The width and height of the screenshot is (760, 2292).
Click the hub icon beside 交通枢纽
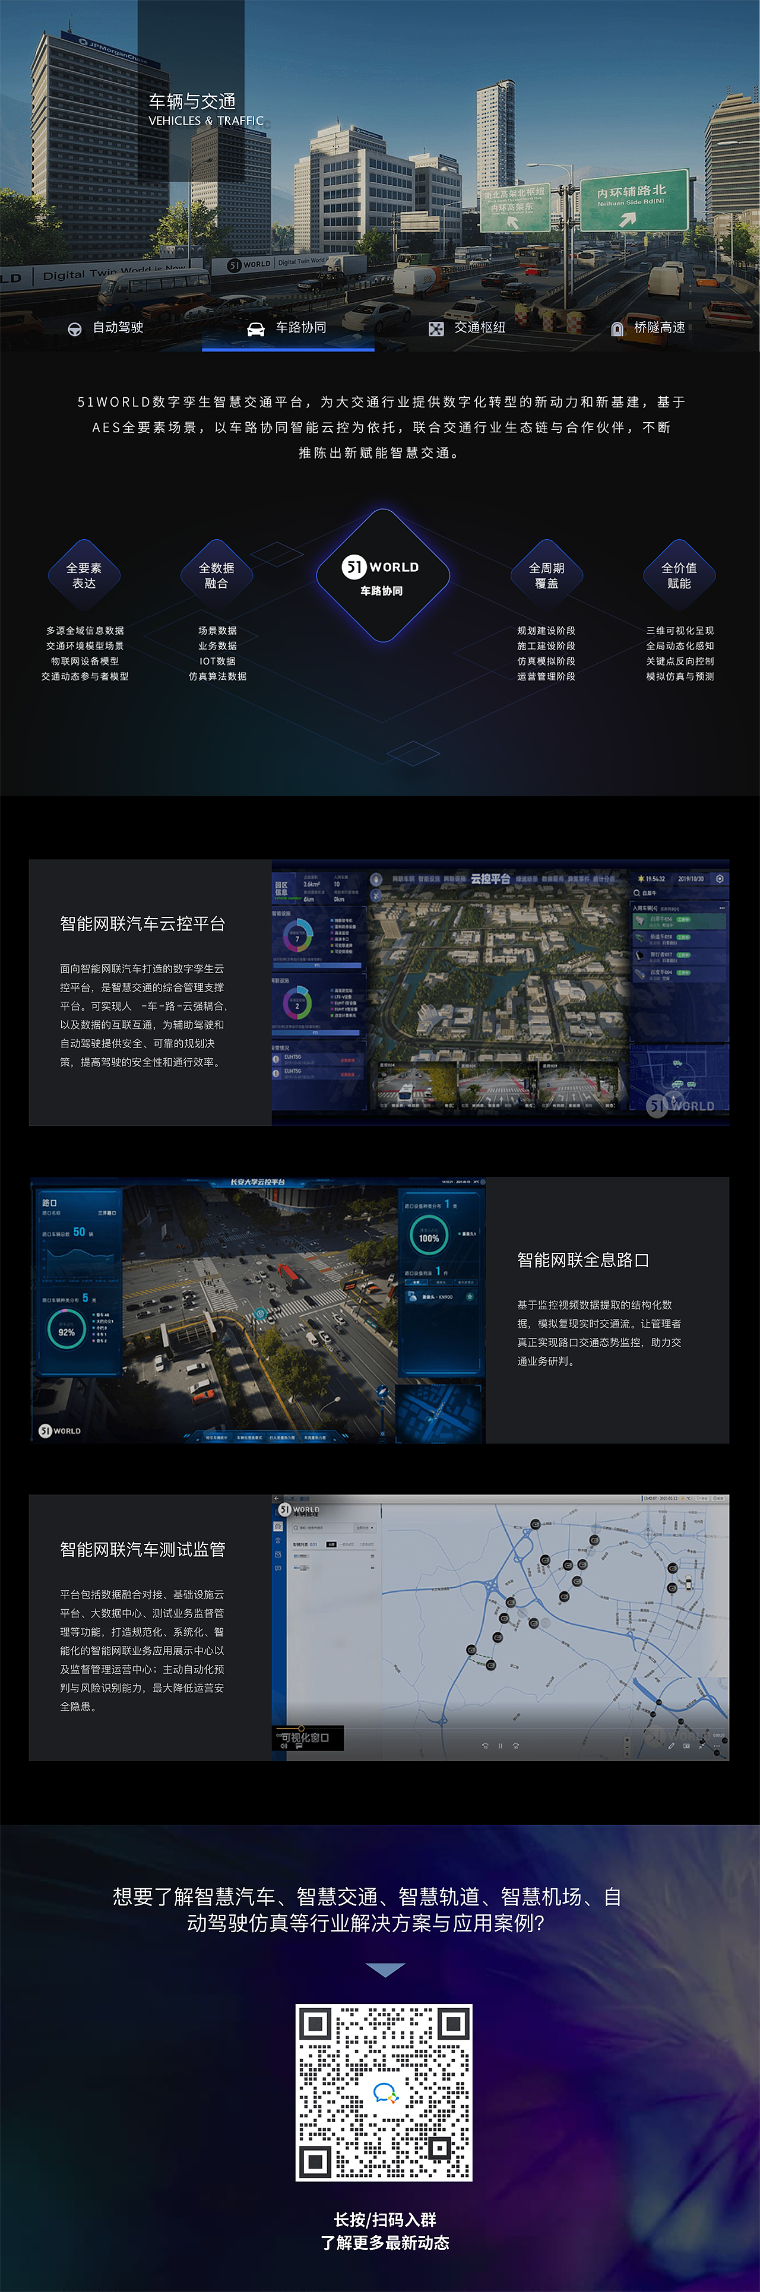(x=436, y=328)
